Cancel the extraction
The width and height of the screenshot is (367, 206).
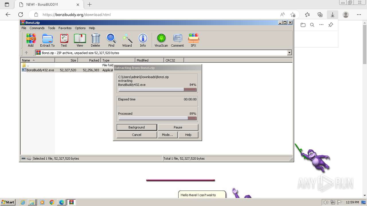(136, 135)
